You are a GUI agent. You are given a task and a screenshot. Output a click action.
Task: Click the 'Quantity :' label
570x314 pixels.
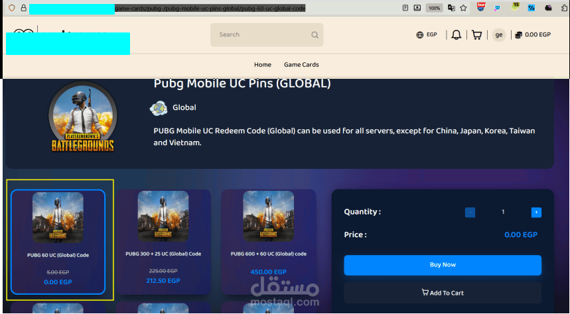coord(362,211)
